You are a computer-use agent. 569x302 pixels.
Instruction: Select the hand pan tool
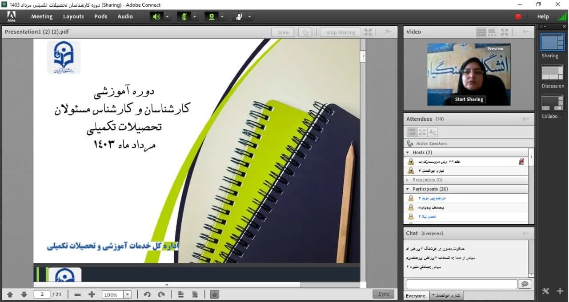coord(214,294)
